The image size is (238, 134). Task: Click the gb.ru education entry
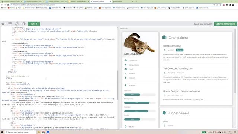click(x=165, y=121)
